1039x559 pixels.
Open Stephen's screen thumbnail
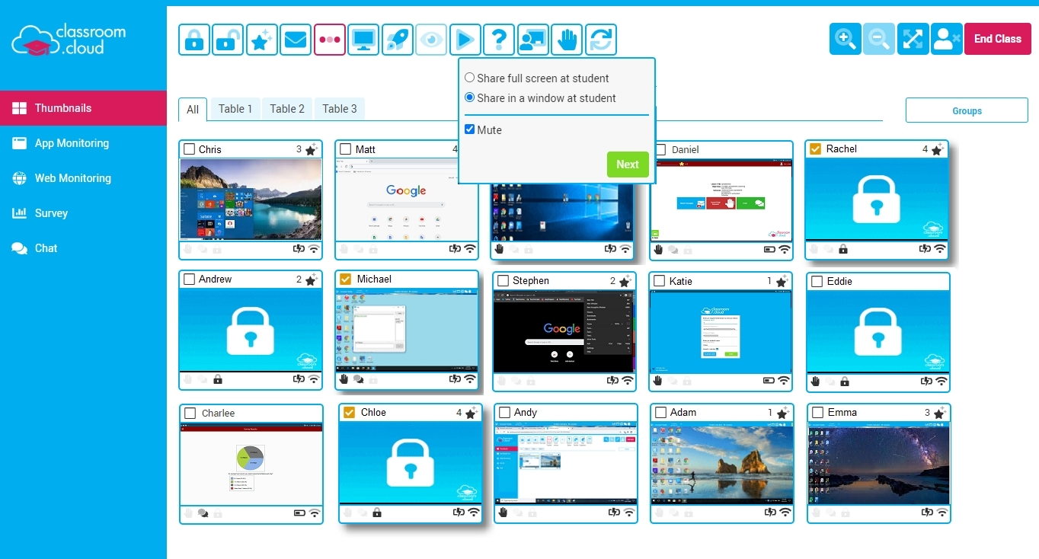(x=563, y=331)
